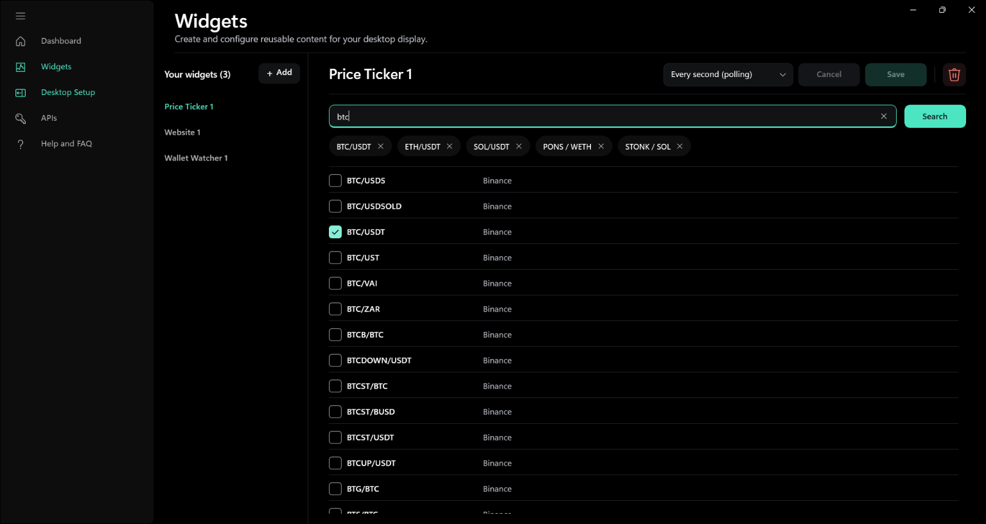
Task: Open Desktop Setup page
Action: click(x=68, y=92)
